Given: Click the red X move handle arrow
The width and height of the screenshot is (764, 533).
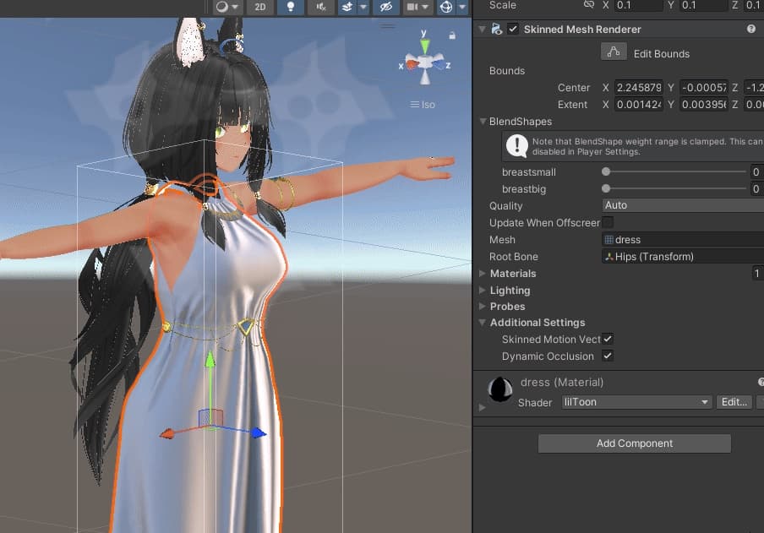Looking at the screenshot, I should (x=167, y=433).
